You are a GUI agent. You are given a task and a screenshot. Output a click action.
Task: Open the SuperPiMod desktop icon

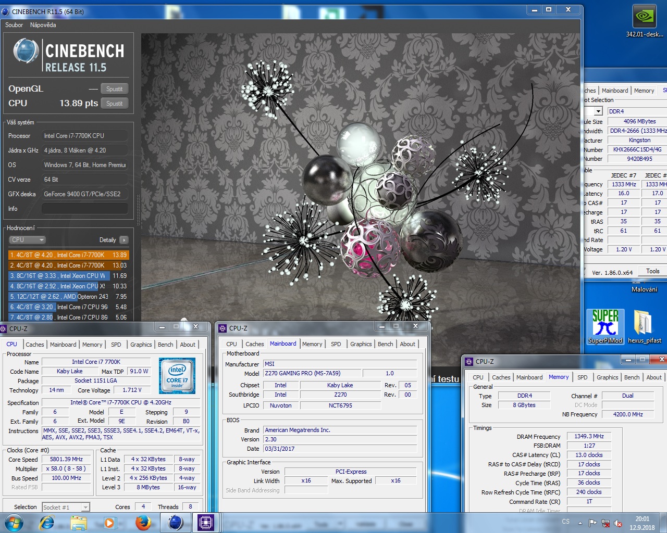pos(605,326)
